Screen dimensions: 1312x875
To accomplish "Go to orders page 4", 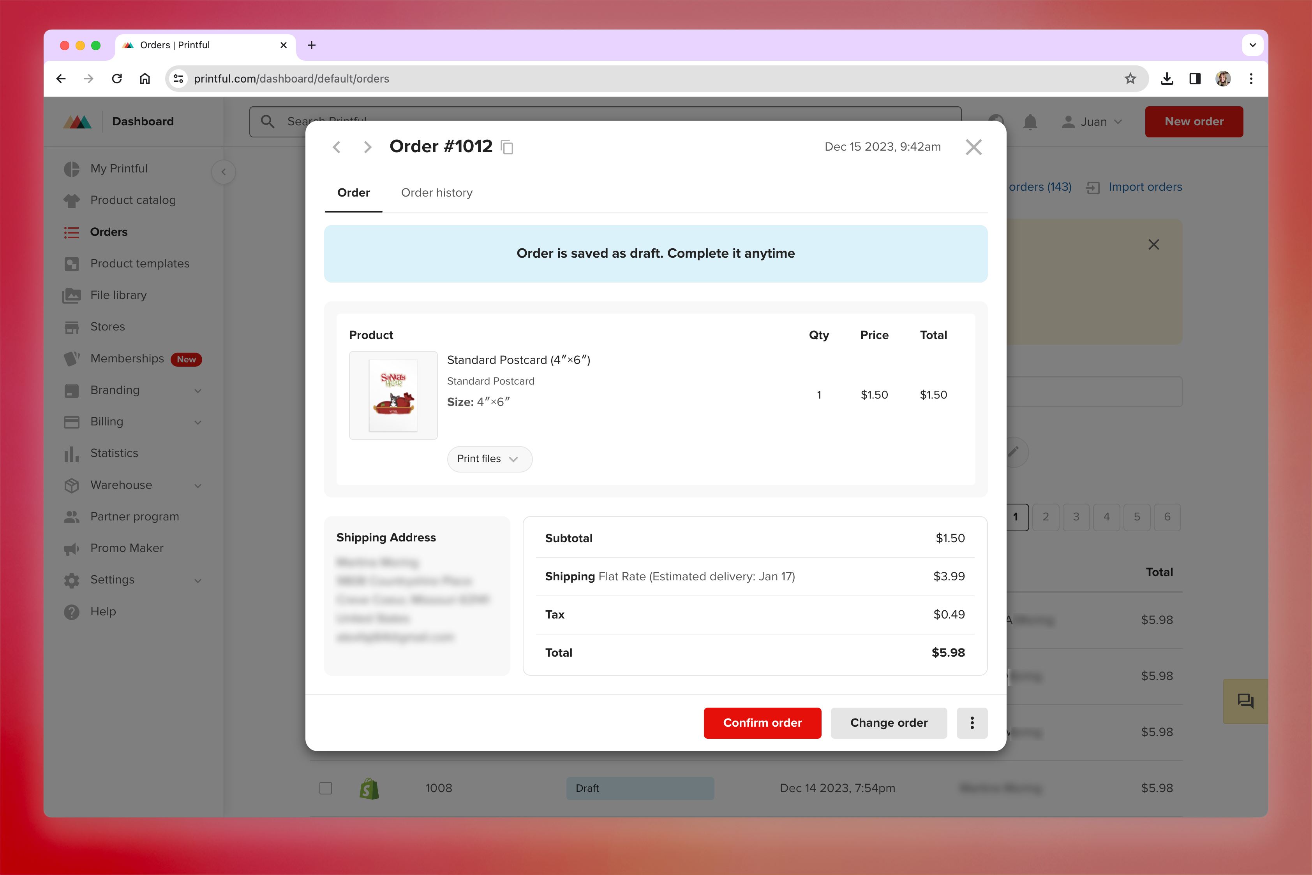I will [x=1106, y=517].
